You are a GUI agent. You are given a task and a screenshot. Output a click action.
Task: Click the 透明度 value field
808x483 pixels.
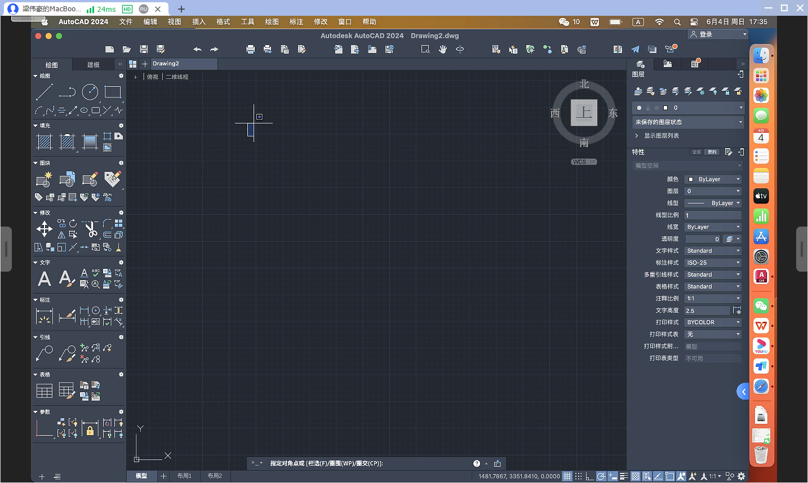click(x=703, y=239)
